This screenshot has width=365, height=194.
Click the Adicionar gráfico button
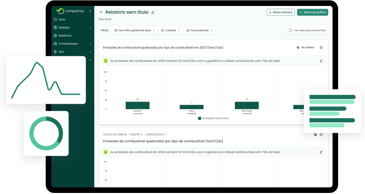[312, 12]
